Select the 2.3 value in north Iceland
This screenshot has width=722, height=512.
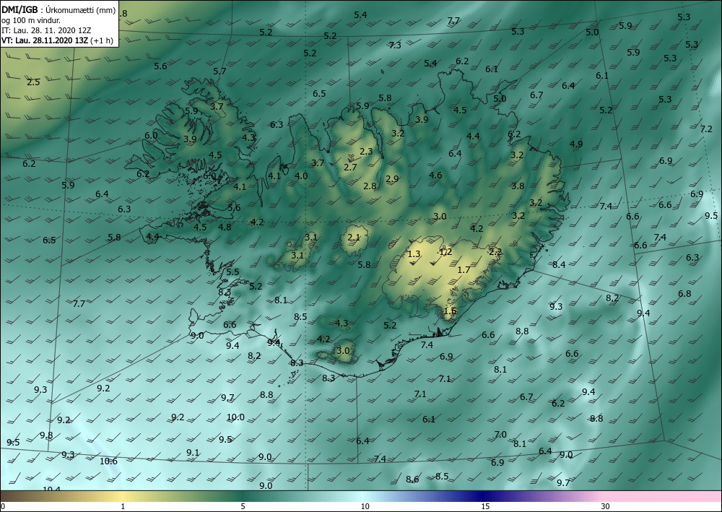(366, 151)
